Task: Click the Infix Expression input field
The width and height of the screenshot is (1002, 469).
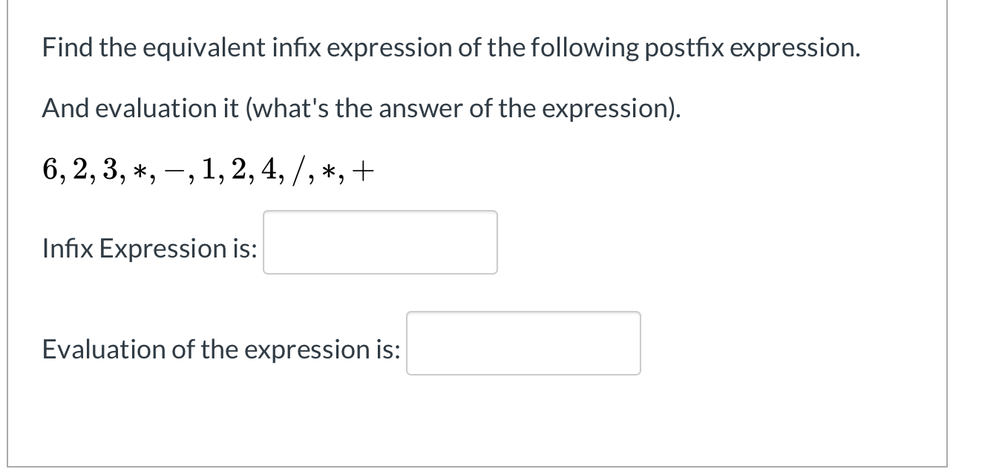Action: coord(379,242)
